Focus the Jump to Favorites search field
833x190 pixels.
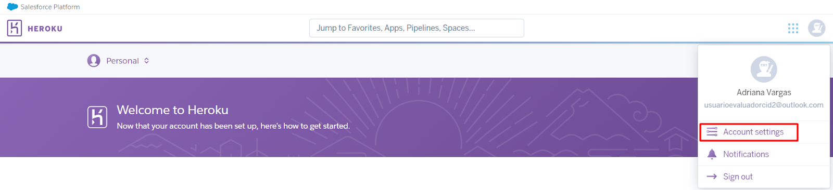click(416, 28)
